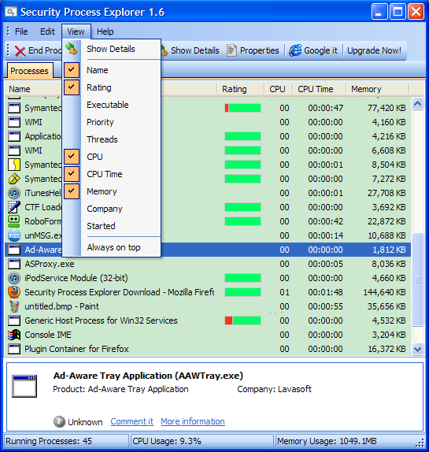The image size is (429, 452).
Task: Select the Console IME process row
Action: point(208,335)
